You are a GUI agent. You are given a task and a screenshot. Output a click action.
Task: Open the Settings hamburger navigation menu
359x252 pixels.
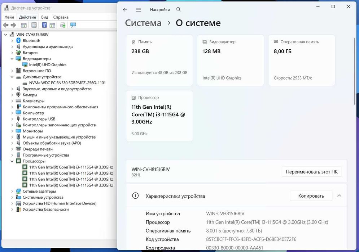tap(139, 10)
